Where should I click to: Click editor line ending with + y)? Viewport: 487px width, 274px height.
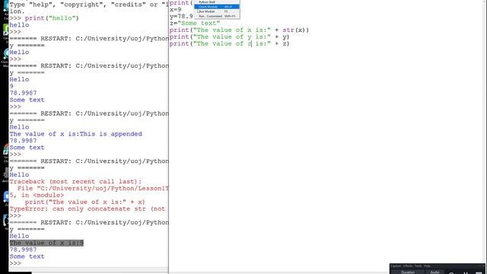pos(230,37)
